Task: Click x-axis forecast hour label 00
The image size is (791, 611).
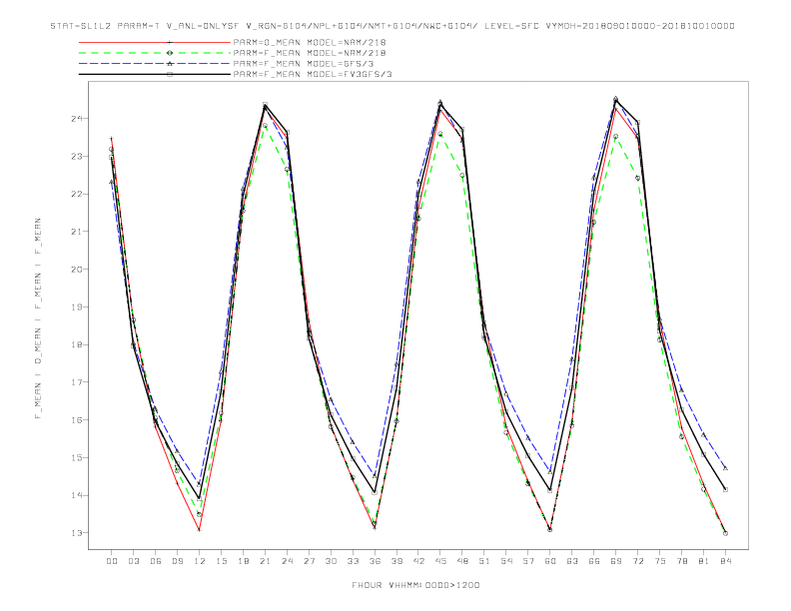Action: pyautogui.click(x=112, y=561)
